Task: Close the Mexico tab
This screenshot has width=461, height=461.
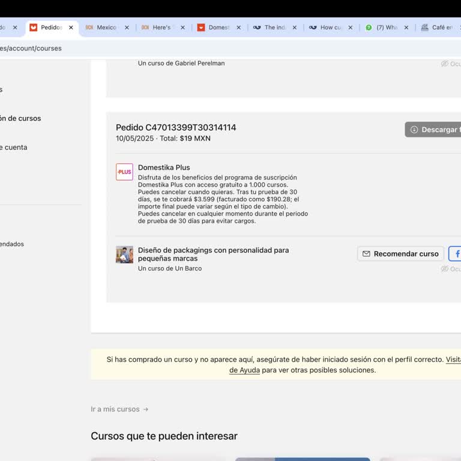Action: [x=127, y=28]
